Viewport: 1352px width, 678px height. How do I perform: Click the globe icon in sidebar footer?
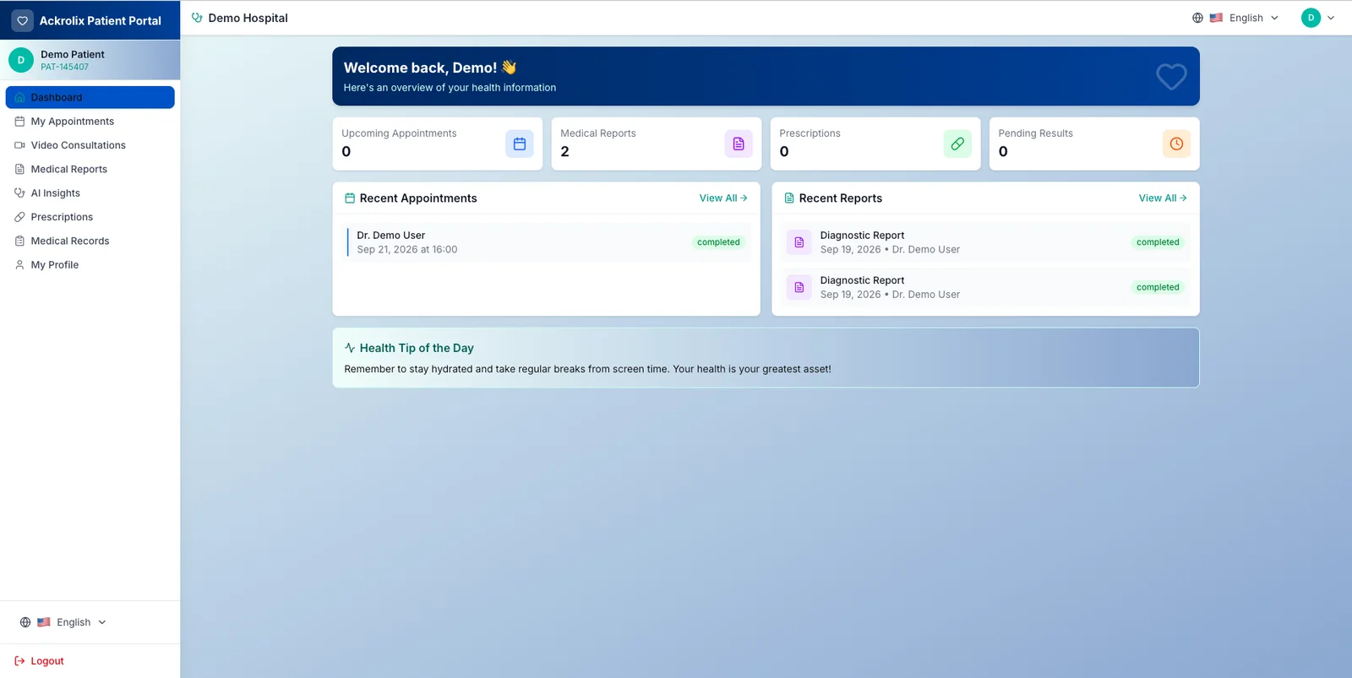pos(25,622)
